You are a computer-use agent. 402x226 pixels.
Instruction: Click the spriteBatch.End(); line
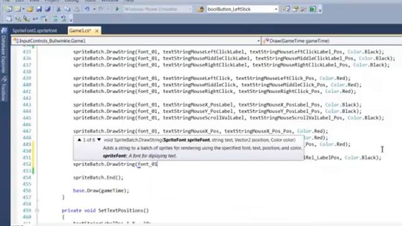[x=98, y=177]
